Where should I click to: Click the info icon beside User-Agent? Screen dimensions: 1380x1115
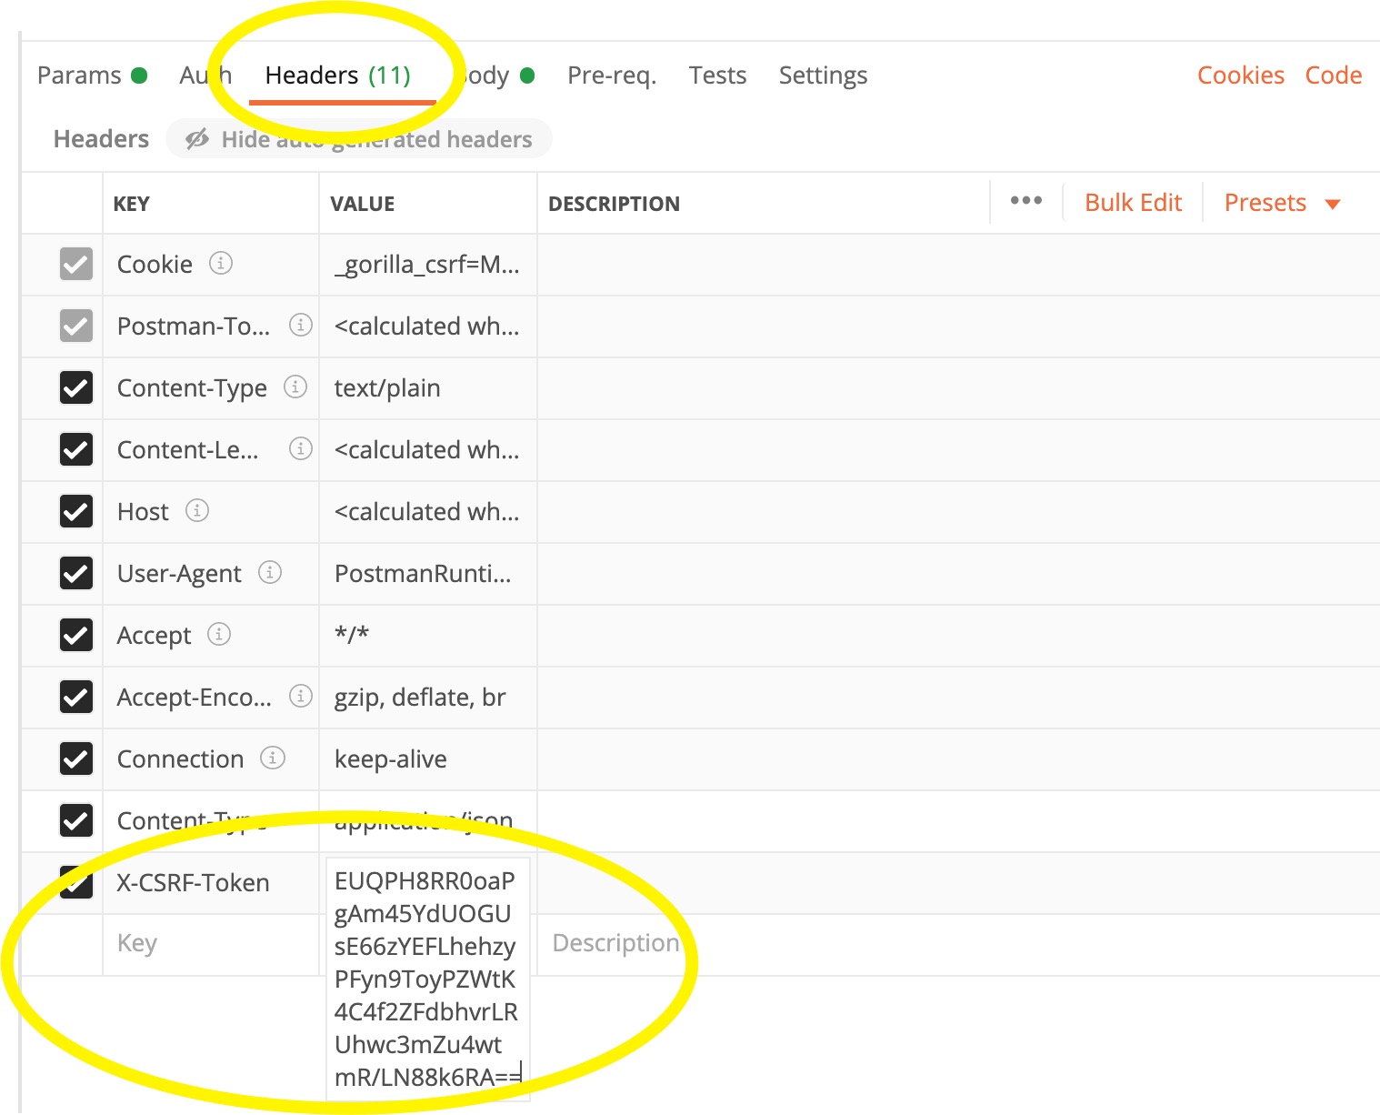pos(268,573)
